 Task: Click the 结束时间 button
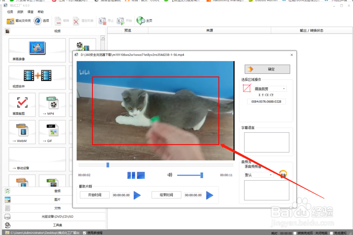click(x=166, y=195)
